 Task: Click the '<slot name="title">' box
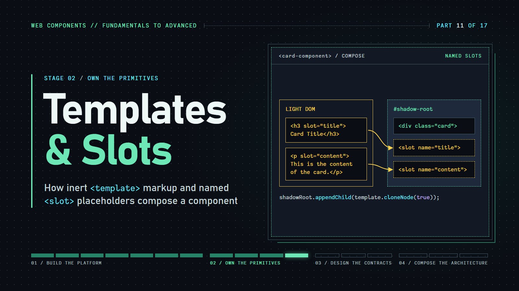(x=434, y=148)
